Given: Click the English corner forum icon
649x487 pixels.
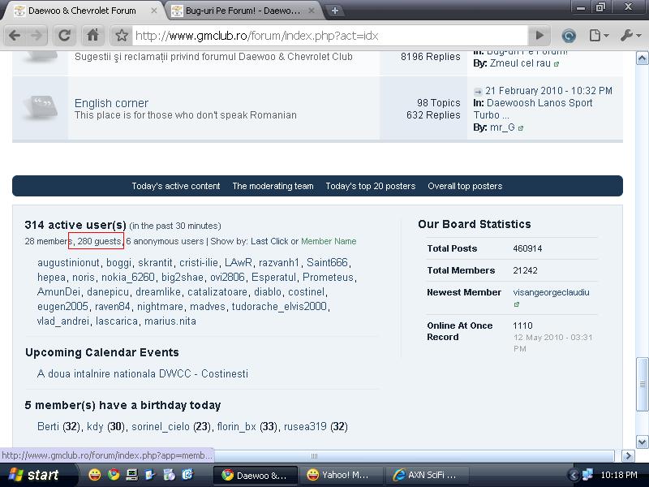Looking at the screenshot, I should pyautogui.click(x=40, y=106).
